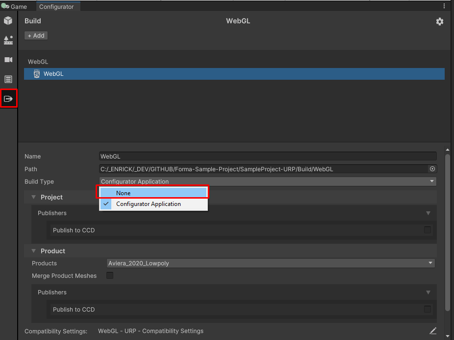Select the highlighted Build export icon
This screenshot has width=454, height=340.
pyautogui.click(x=8, y=98)
